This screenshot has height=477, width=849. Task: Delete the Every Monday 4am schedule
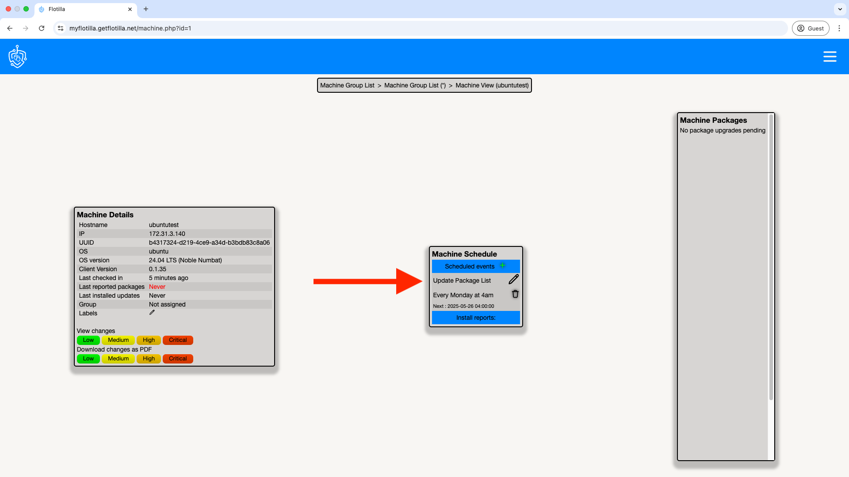515,294
